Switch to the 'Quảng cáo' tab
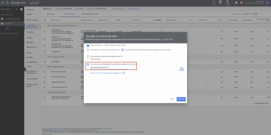 pyautogui.click(x=50, y=14)
